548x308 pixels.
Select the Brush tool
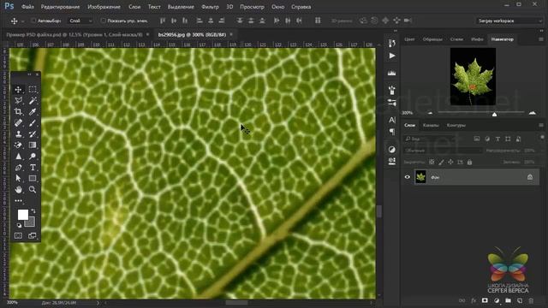pos(33,123)
